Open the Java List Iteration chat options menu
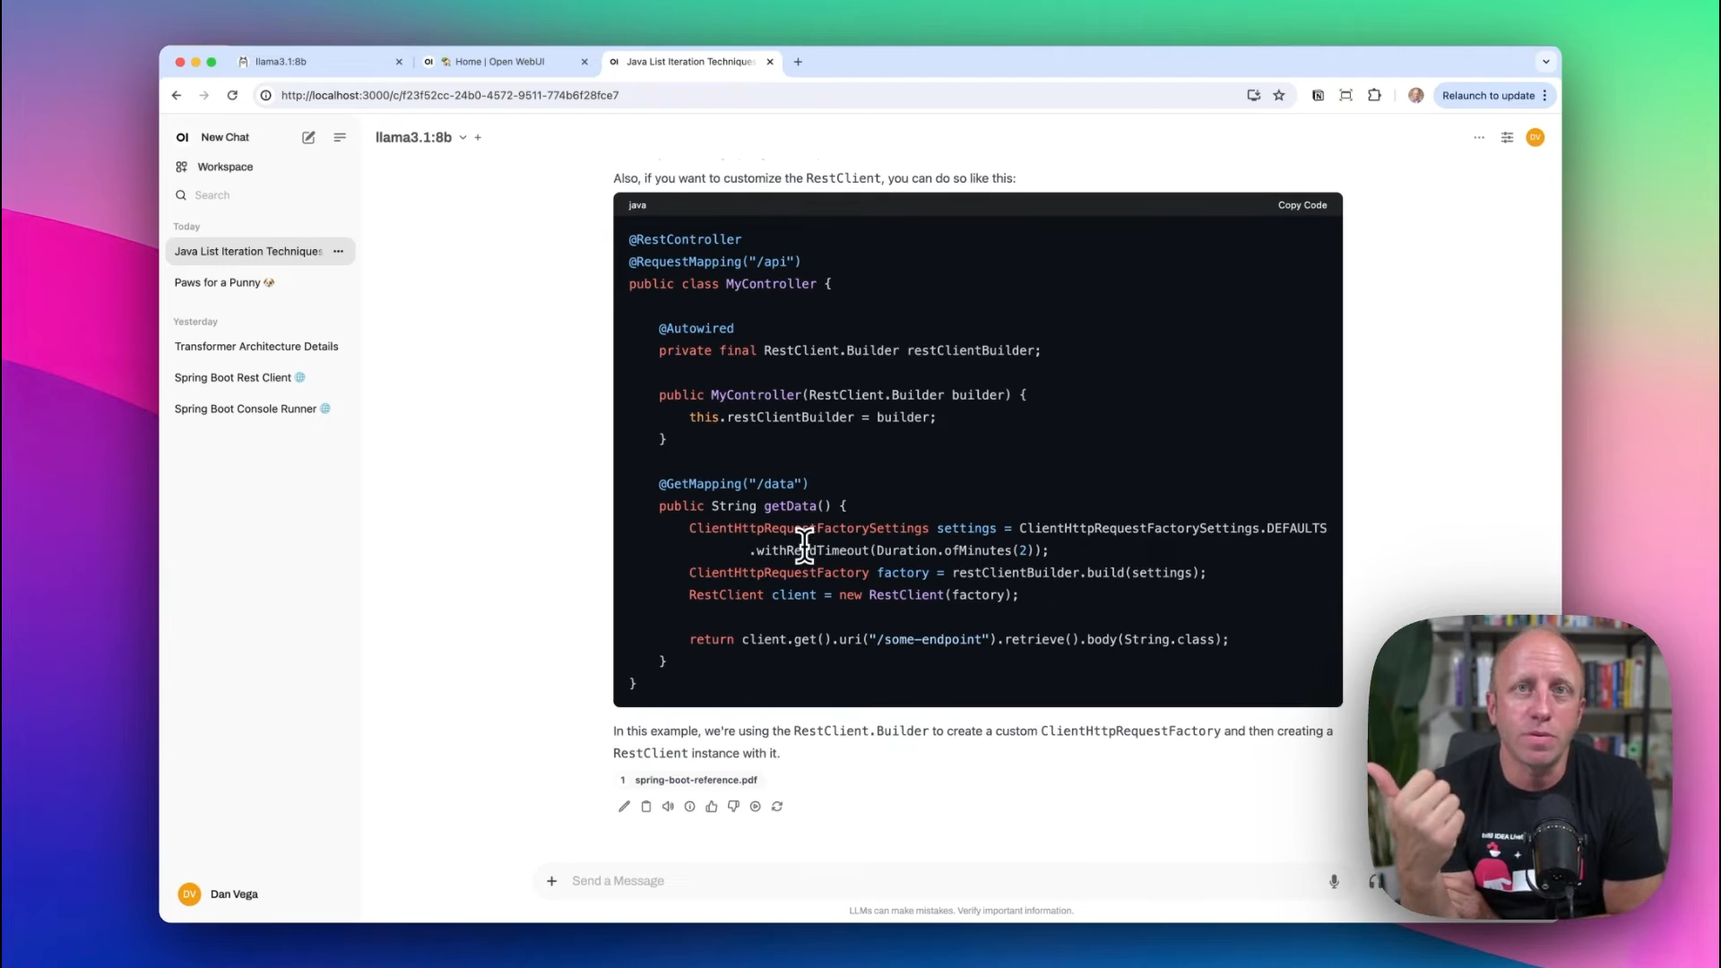1721x968 pixels. pyautogui.click(x=338, y=251)
